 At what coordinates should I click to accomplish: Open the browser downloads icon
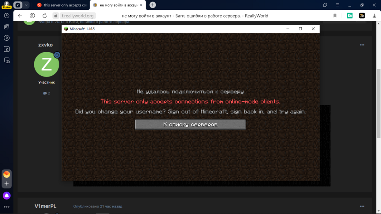click(375, 16)
